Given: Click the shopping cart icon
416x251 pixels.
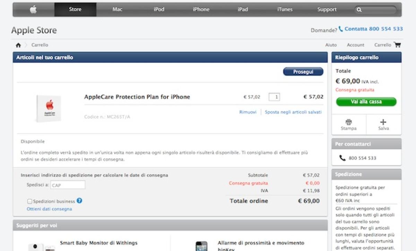Looking at the screenshot, I should pos(397,45).
